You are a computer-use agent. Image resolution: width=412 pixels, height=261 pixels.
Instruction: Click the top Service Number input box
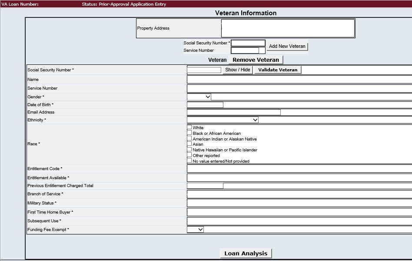pyautogui.click(x=245, y=50)
